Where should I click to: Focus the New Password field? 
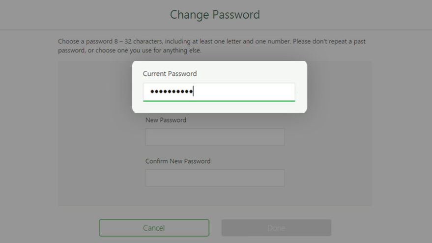[x=215, y=137]
